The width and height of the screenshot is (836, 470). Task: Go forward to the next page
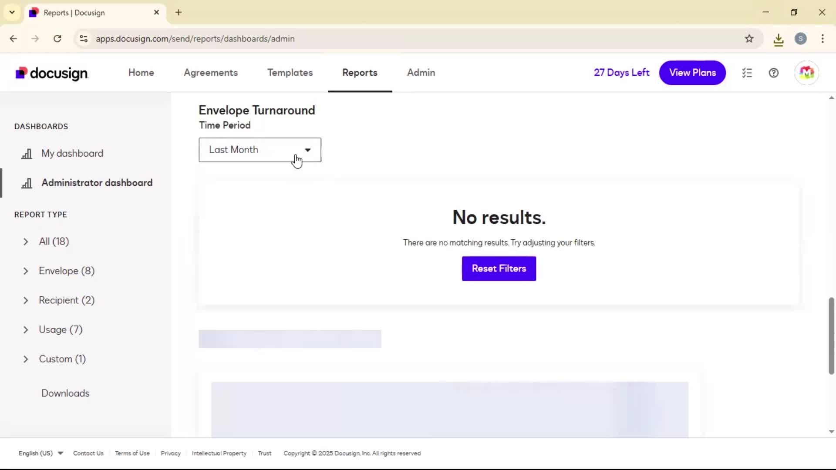(35, 39)
